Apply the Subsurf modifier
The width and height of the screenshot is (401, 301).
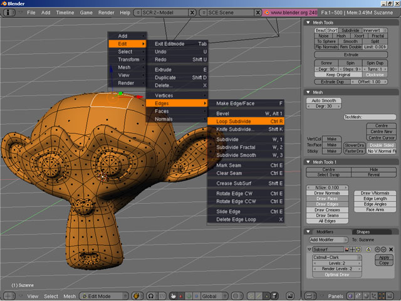click(384, 258)
